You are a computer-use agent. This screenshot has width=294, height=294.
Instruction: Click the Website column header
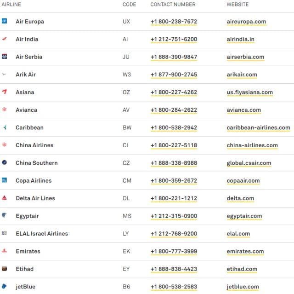[x=237, y=5]
